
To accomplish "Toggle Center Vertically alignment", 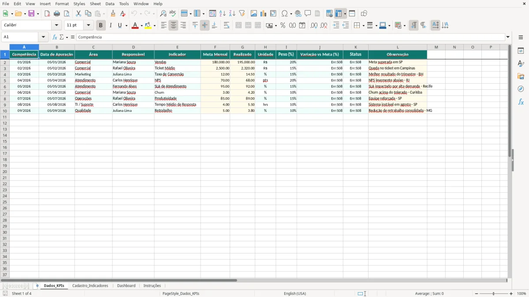I will pos(205,26).
